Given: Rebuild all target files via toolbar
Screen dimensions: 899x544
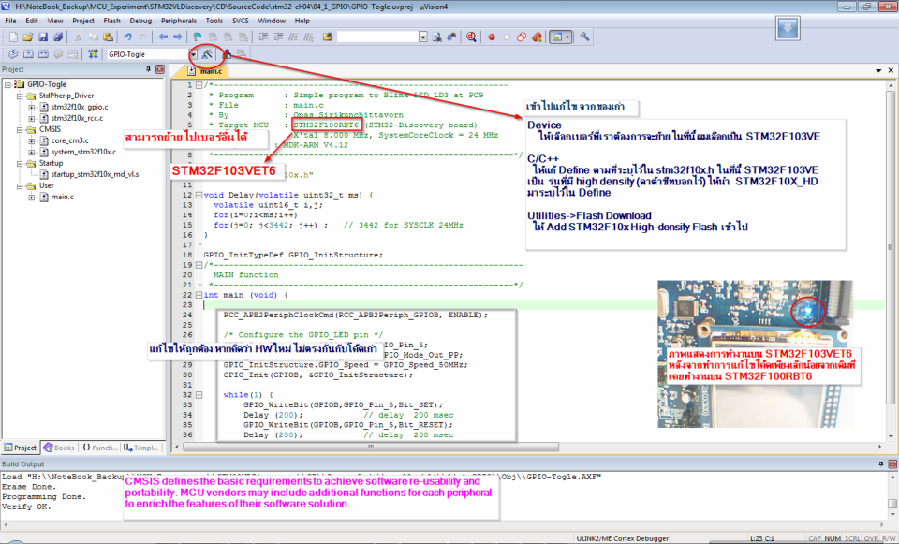Looking at the screenshot, I should (43, 54).
